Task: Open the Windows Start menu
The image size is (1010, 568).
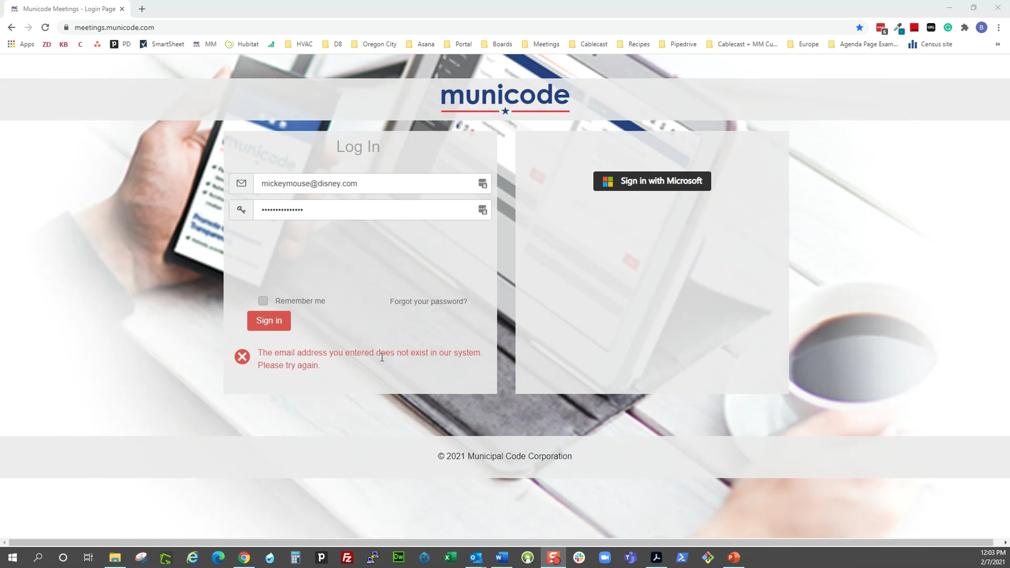Action: pos(13,557)
